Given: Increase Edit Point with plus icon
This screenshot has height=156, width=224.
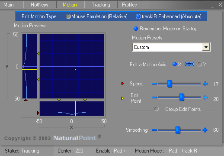Looking at the screenshot, I should coord(205,97).
